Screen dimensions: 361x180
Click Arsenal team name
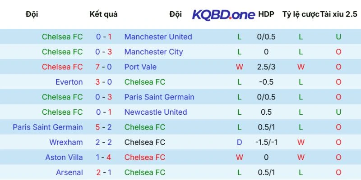(69, 172)
